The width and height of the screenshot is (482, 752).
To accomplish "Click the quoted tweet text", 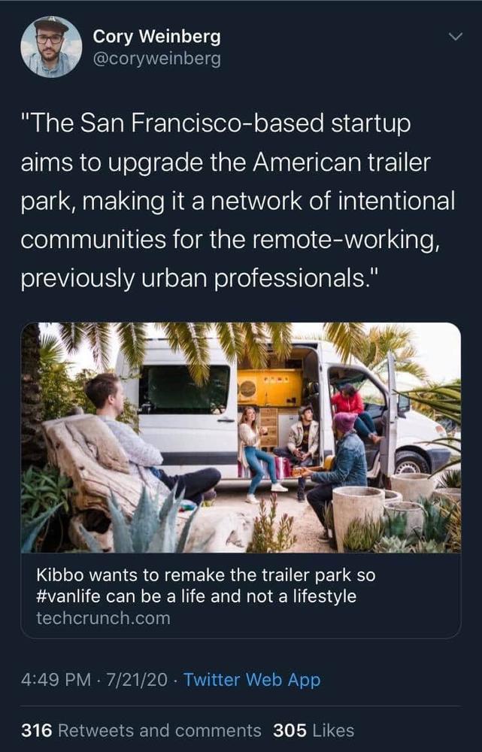I will (238, 201).
